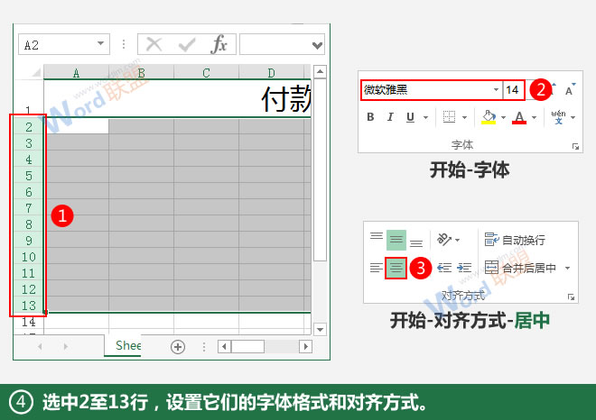Expand the formula bar chevron
Image resolution: width=596 pixels, height=420 pixels.
tap(317, 45)
